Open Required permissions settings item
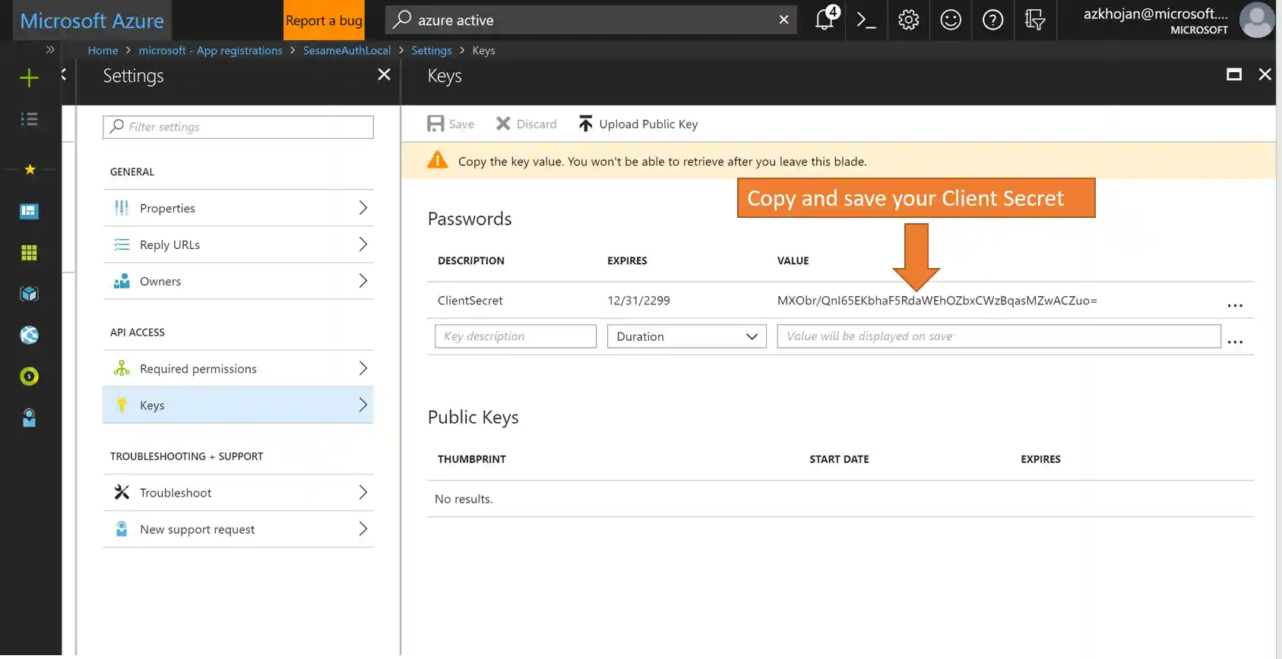This screenshot has height=659, width=1282. [238, 368]
